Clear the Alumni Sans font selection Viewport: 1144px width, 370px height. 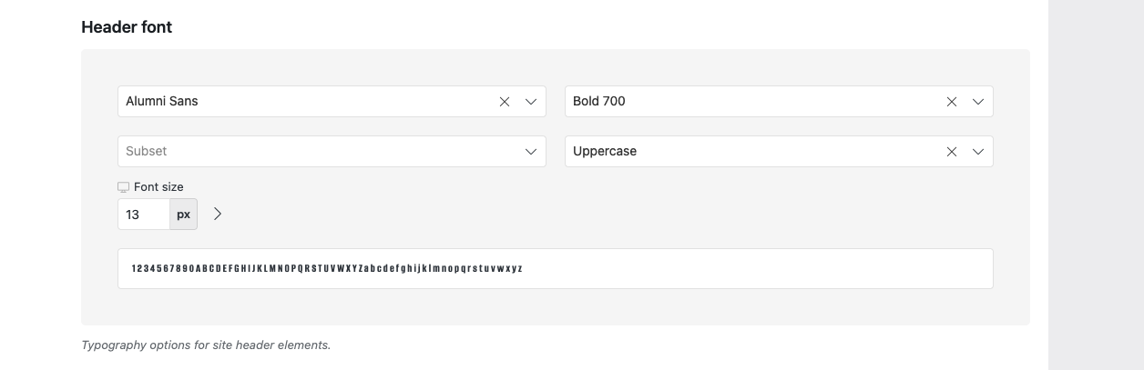click(x=505, y=102)
